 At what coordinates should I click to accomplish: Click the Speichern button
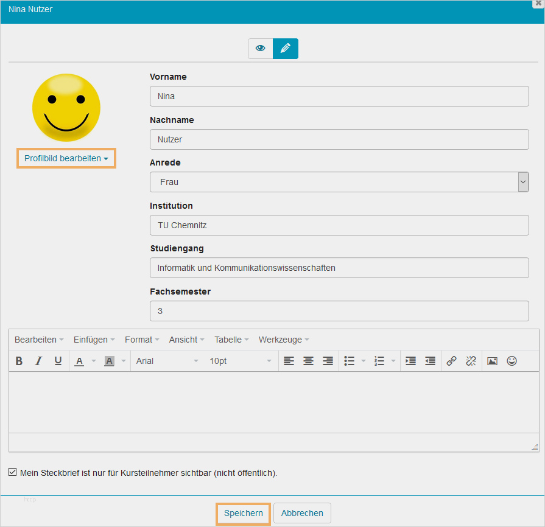243,513
